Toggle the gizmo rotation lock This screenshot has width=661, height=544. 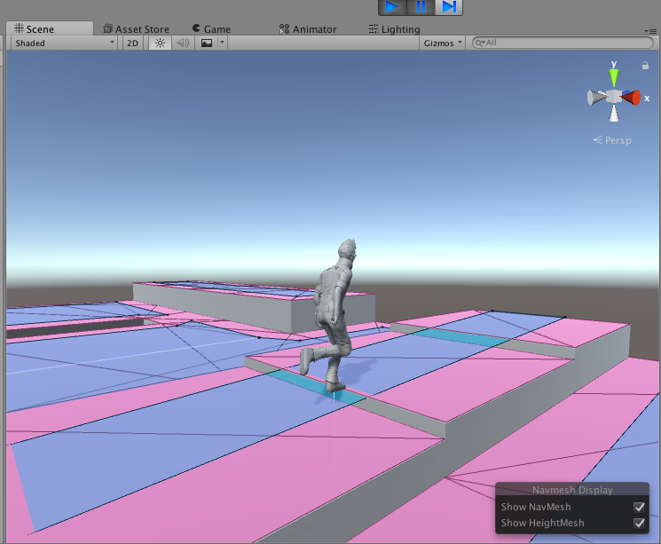point(645,66)
